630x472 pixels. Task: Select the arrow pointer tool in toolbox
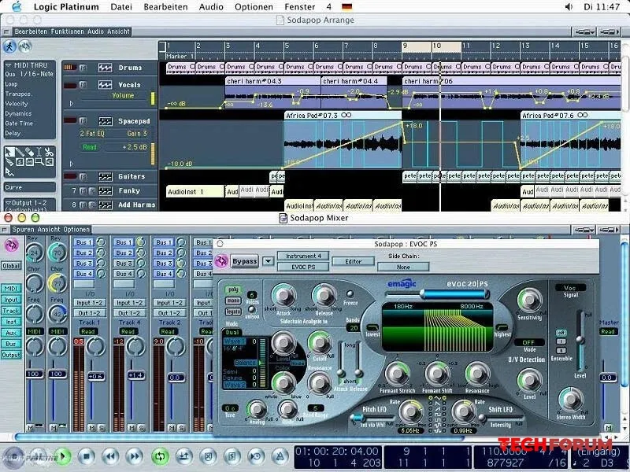[x=11, y=153]
